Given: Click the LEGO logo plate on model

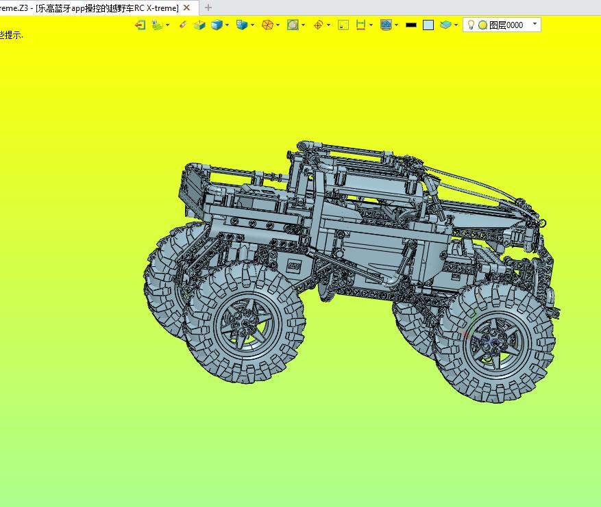Looking at the screenshot, I should (x=295, y=266).
